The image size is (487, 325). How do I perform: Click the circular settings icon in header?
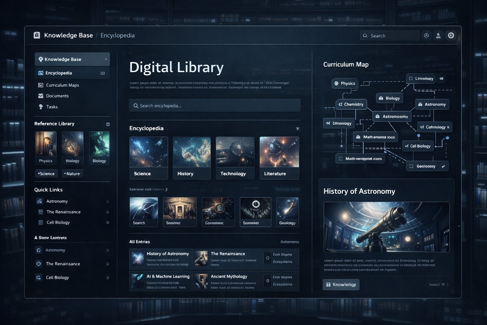(451, 36)
